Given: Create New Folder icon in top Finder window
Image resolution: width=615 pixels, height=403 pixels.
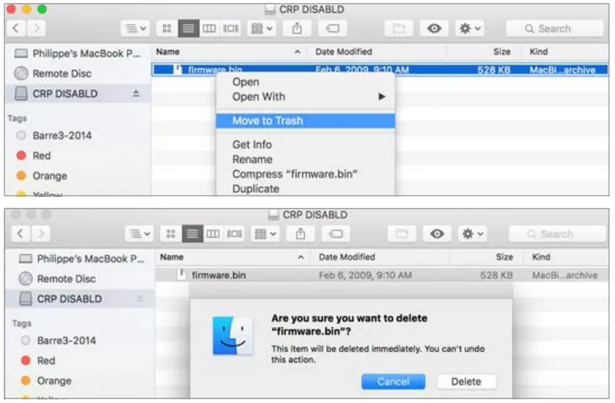Looking at the screenshot, I should (399, 28).
